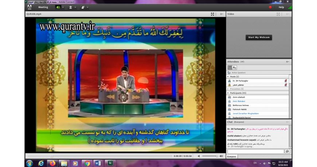Image resolution: width=317 pixels, height=167 pixels.
Task: Click the high volume speaker icon
Action: tap(221, 156)
